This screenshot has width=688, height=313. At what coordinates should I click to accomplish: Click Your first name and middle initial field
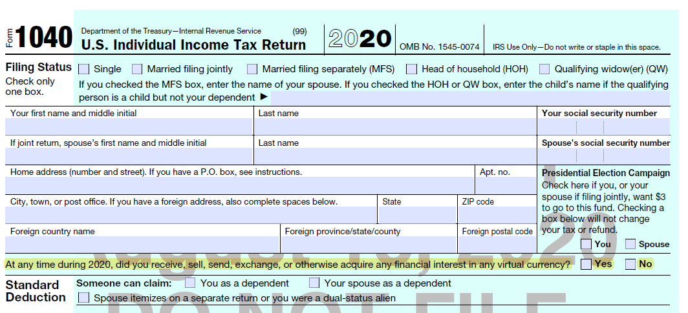click(x=129, y=126)
